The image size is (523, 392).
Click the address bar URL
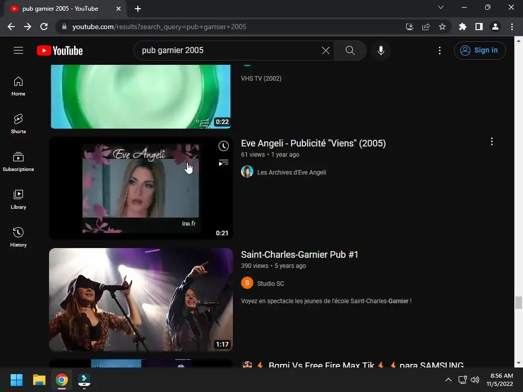click(x=159, y=27)
